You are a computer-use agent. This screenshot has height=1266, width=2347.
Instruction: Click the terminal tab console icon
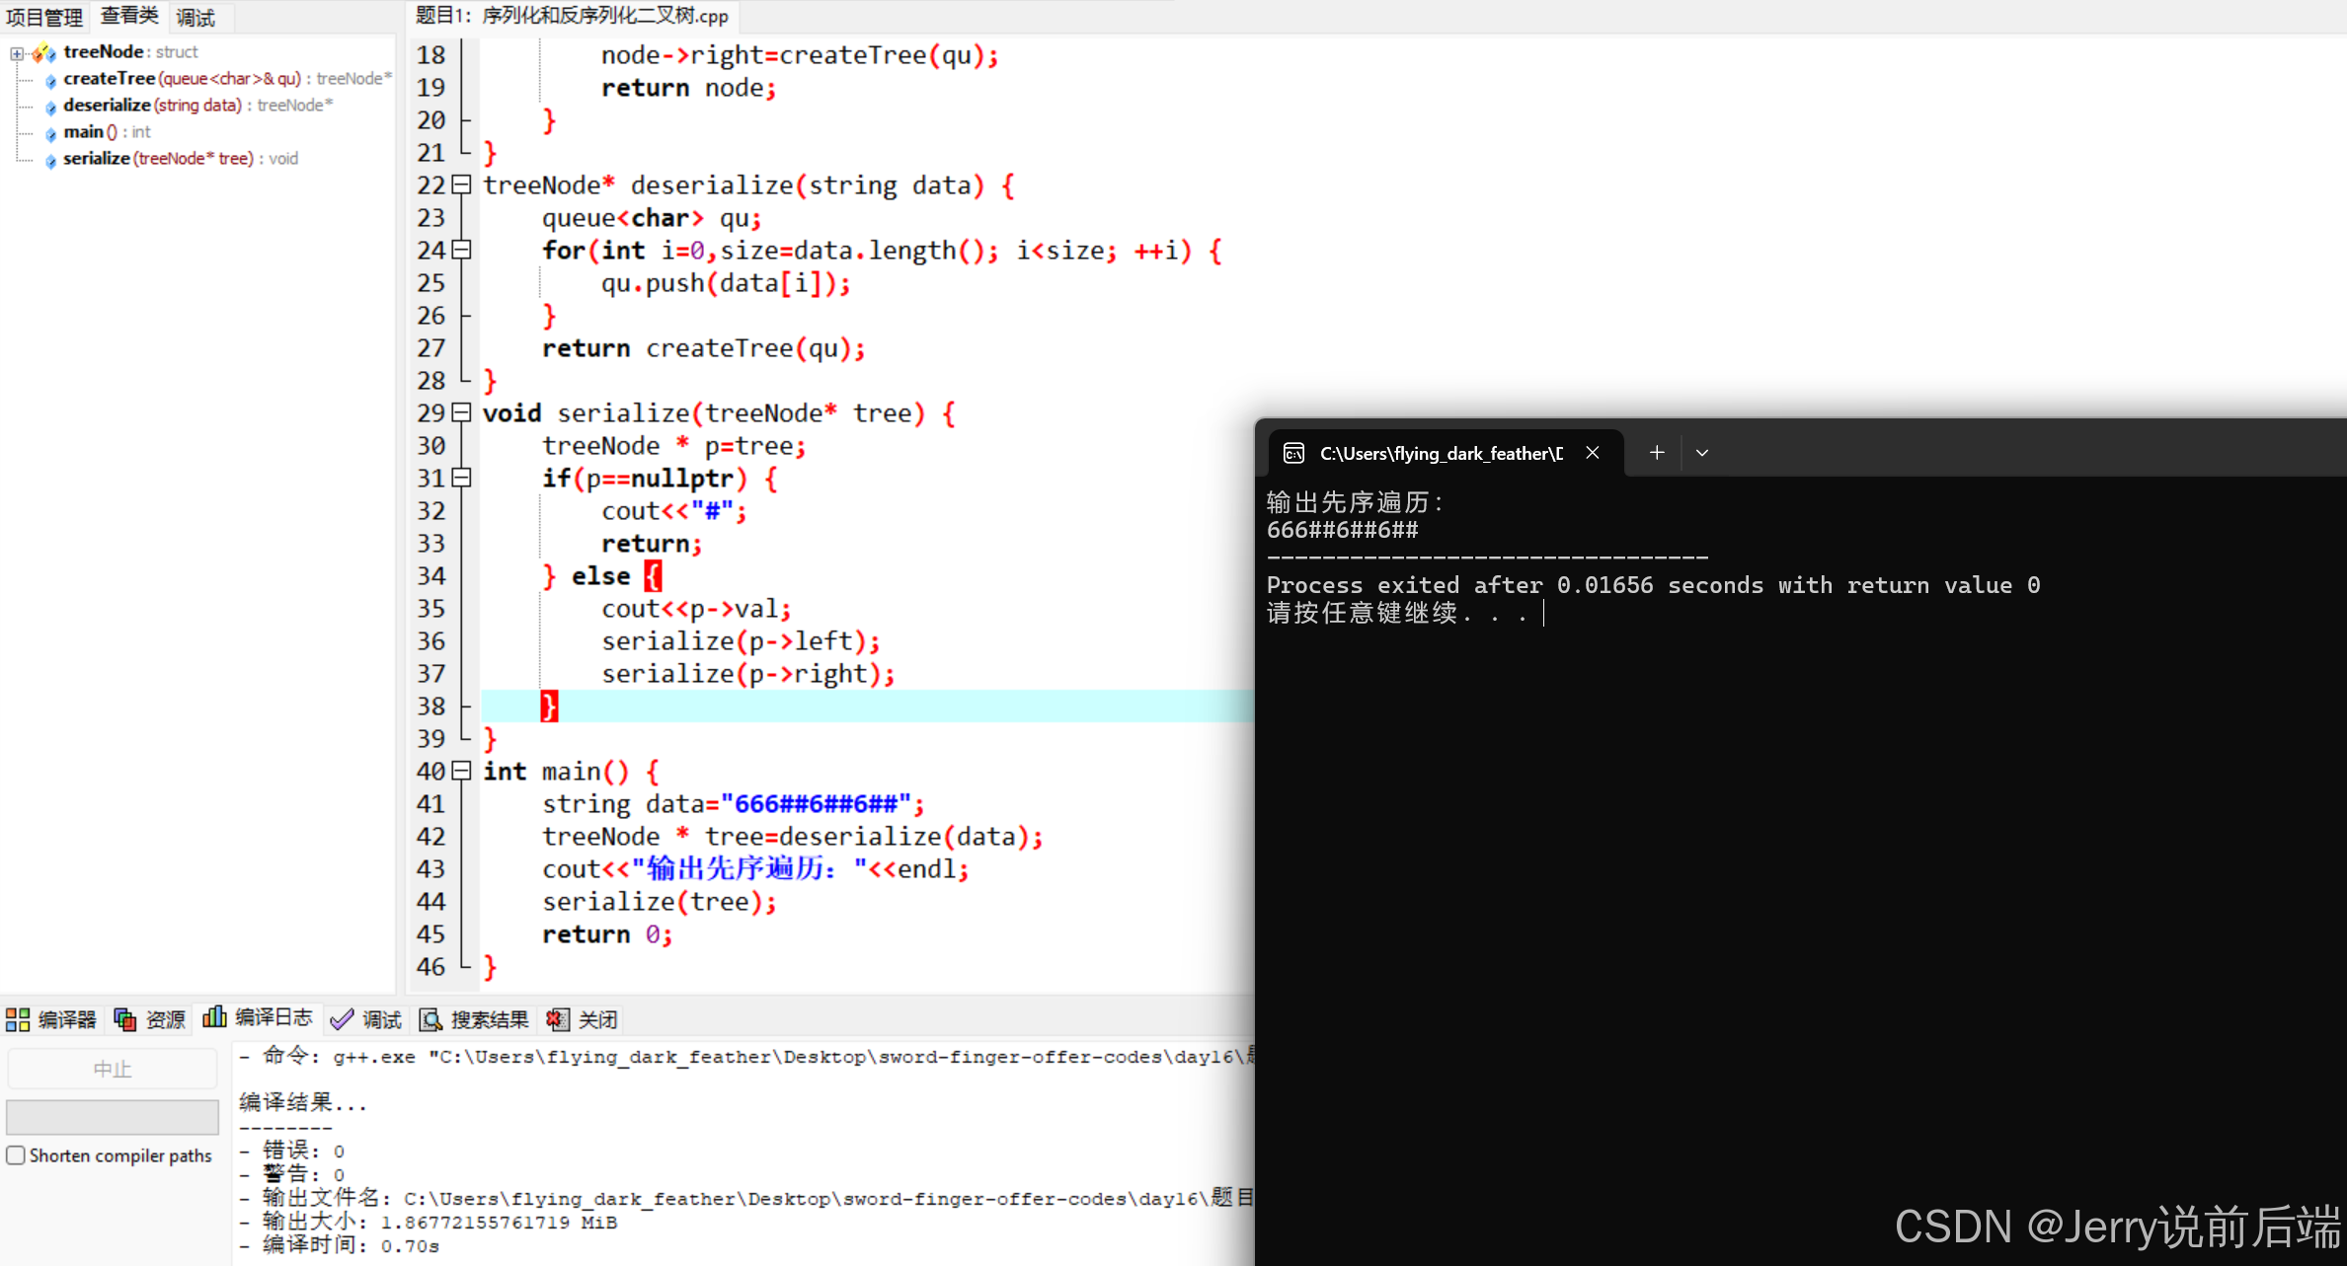coord(1293,453)
